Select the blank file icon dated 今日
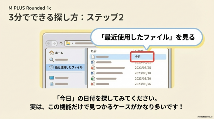Viewport: 214px width, 119px height. pyautogui.click(x=93, y=57)
